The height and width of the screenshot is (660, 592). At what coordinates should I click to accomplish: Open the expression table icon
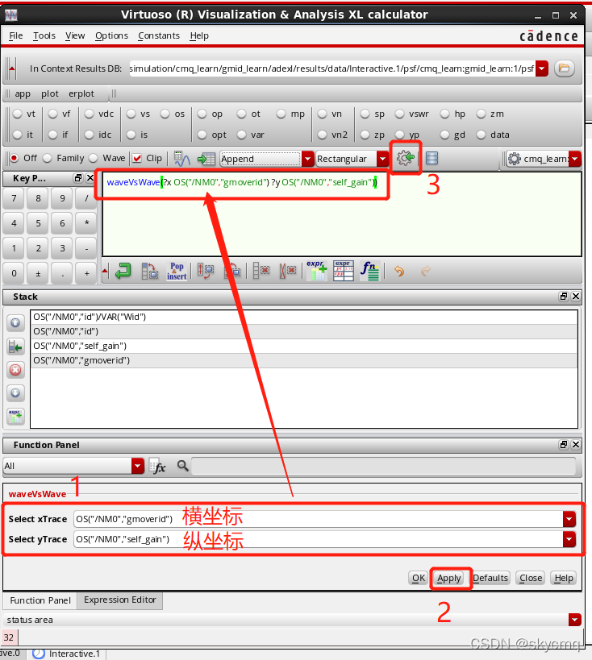click(x=343, y=271)
